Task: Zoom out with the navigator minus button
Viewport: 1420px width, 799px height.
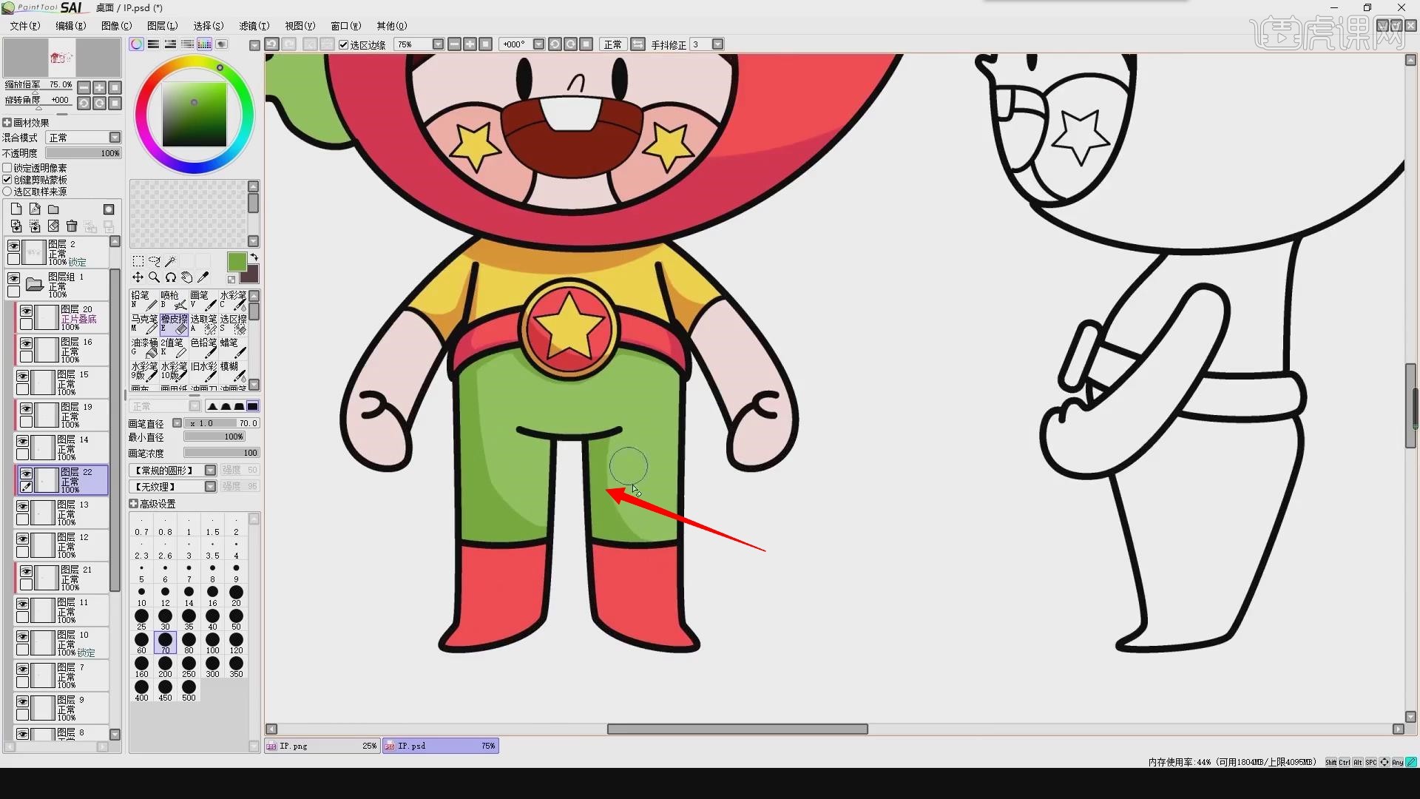Action: pos(84,87)
